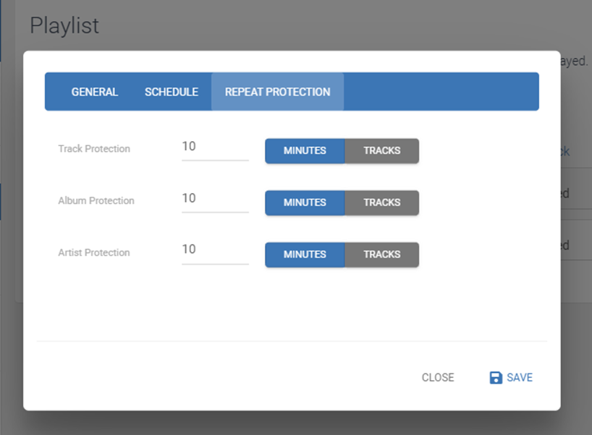Set Album Protection unit to Minutes
The width and height of the screenshot is (592, 435).
305,203
